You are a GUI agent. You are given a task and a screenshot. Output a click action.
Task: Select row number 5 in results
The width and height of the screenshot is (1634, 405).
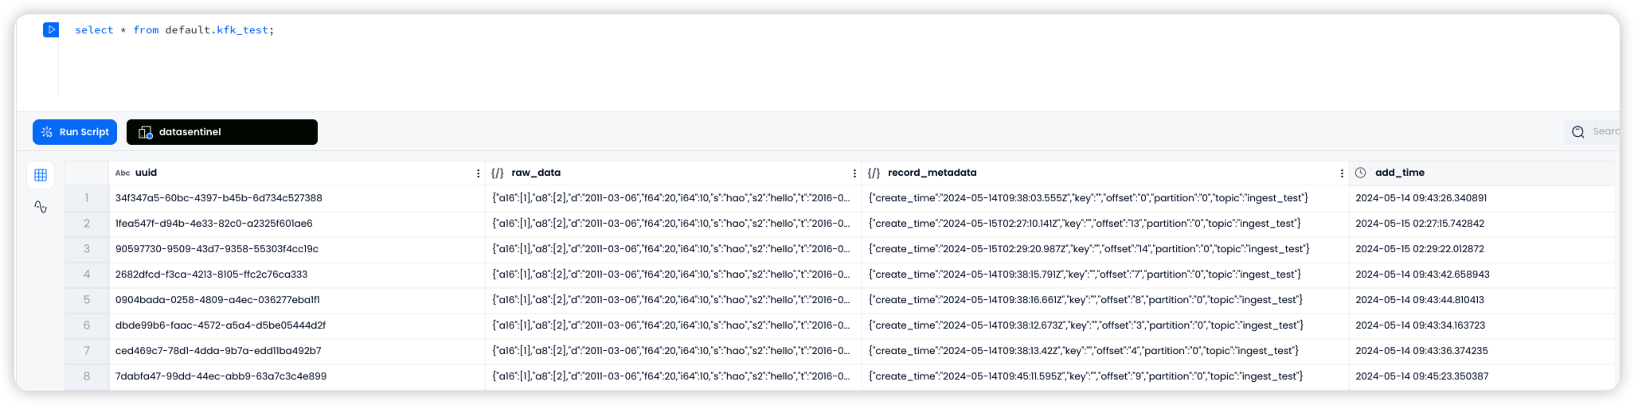[87, 300]
